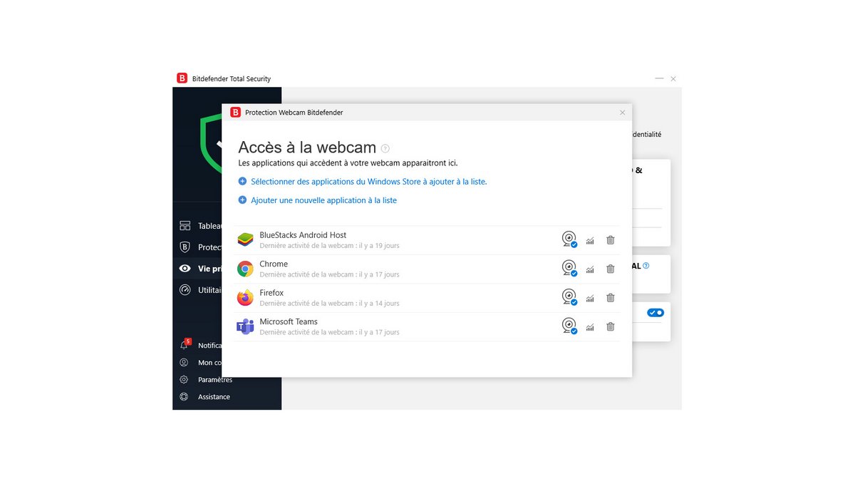
Task: Delete Chrome from the webcam list
Action: pos(611,269)
